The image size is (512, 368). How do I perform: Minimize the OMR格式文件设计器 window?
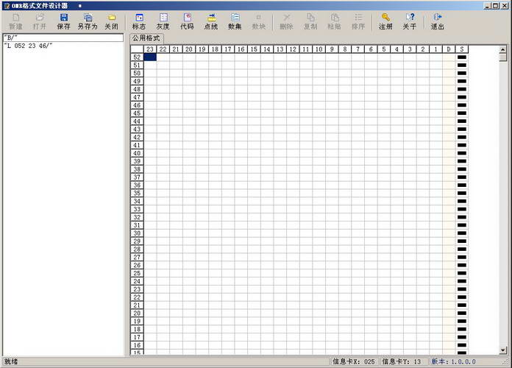[488, 6]
